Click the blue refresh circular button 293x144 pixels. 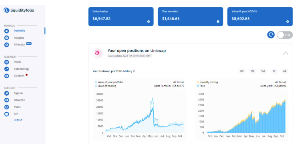271,35
